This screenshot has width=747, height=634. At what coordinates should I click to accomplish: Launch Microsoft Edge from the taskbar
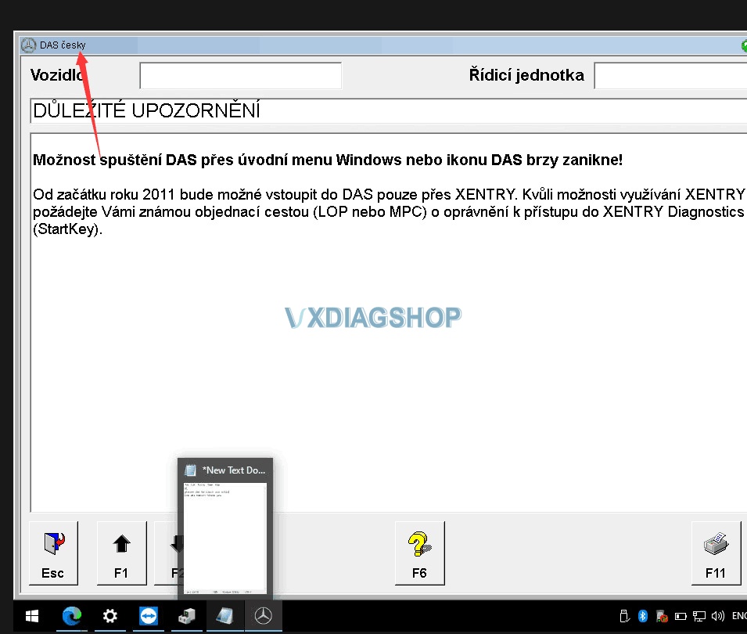tap(72, 616)
